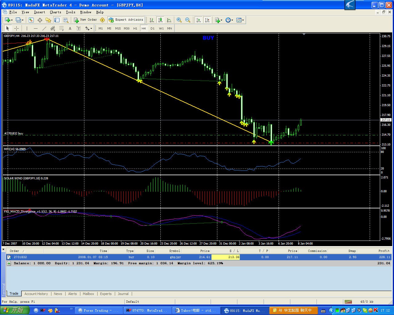The image size is (394, 315).
Task: Zoom out of the chart
Action: [188, 20]
